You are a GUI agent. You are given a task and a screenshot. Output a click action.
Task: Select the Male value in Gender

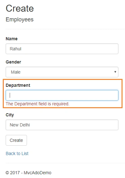pyautogui.click(x=16, y=72)
